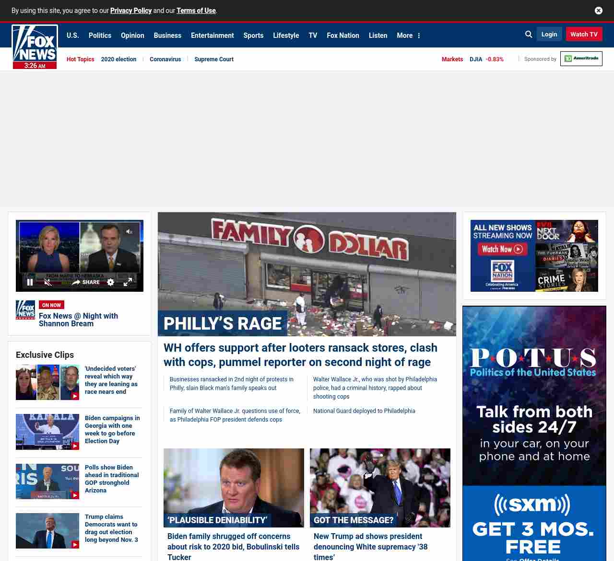
Task: Open the Philly's Rage headline story
Action: pos(300,355)
